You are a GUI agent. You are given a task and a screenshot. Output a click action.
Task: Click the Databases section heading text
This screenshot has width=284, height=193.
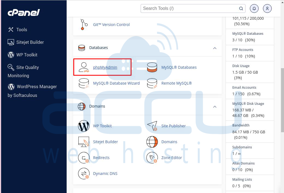click(98, 48)
